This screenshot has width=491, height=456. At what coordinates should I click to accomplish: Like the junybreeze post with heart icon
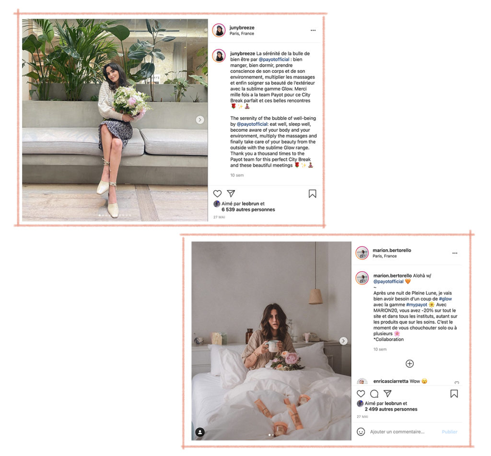pyautogui.click(x=217, y=194)
